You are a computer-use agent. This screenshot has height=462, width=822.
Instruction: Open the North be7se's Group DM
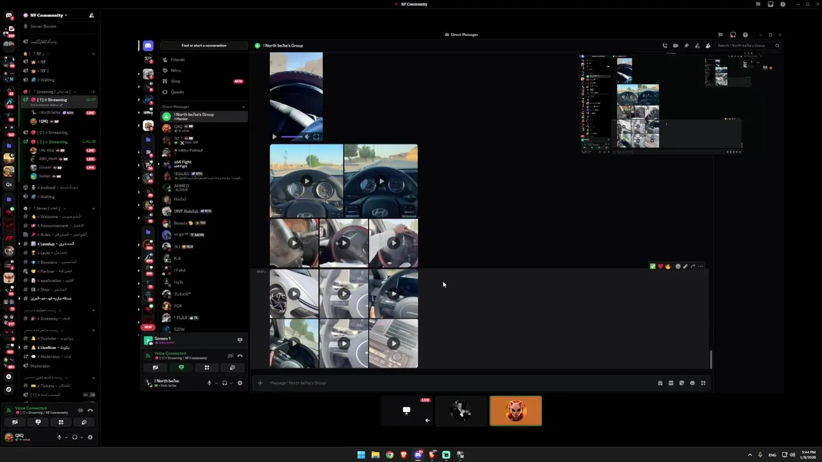(204, 116)
